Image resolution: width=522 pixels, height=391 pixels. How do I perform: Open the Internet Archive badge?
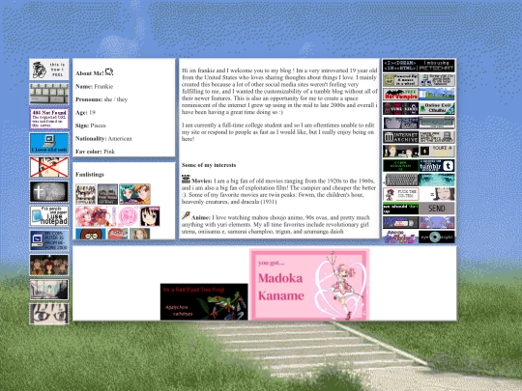point(400,137)
